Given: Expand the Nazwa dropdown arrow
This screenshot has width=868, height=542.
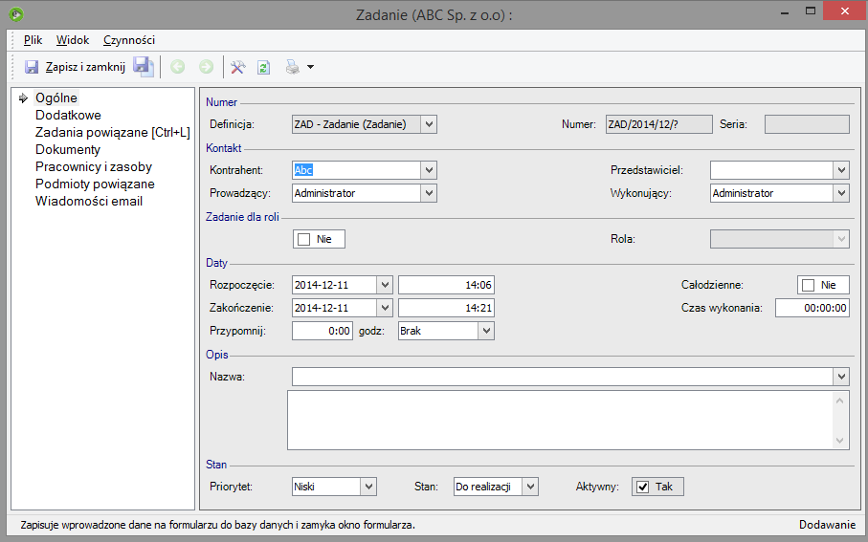Looking at the screenshot, I should [x=841, y=377].
